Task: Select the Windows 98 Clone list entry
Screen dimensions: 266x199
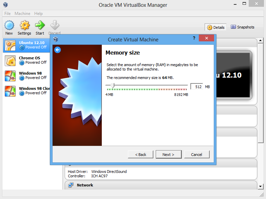Action: 27,91
